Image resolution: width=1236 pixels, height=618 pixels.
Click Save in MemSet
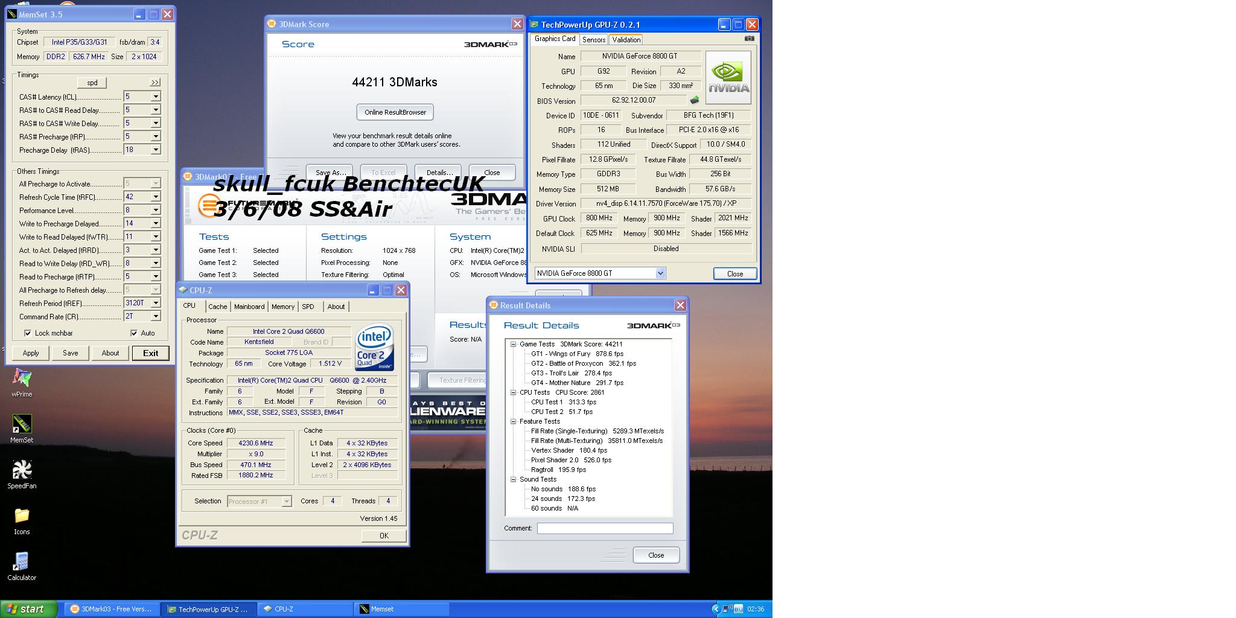(x=71, y=353)
